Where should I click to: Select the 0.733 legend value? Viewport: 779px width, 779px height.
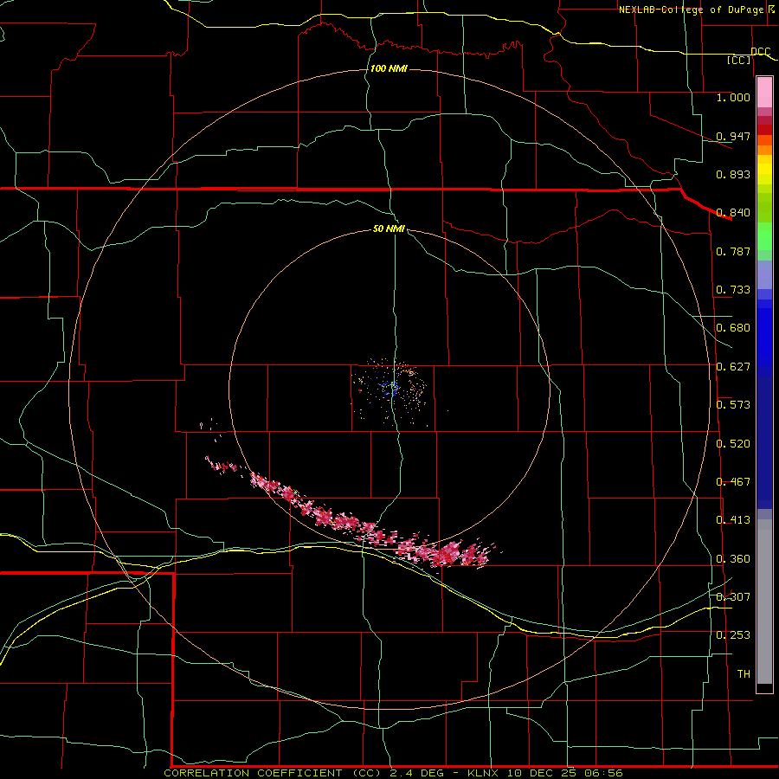click(x=733, y=290)
